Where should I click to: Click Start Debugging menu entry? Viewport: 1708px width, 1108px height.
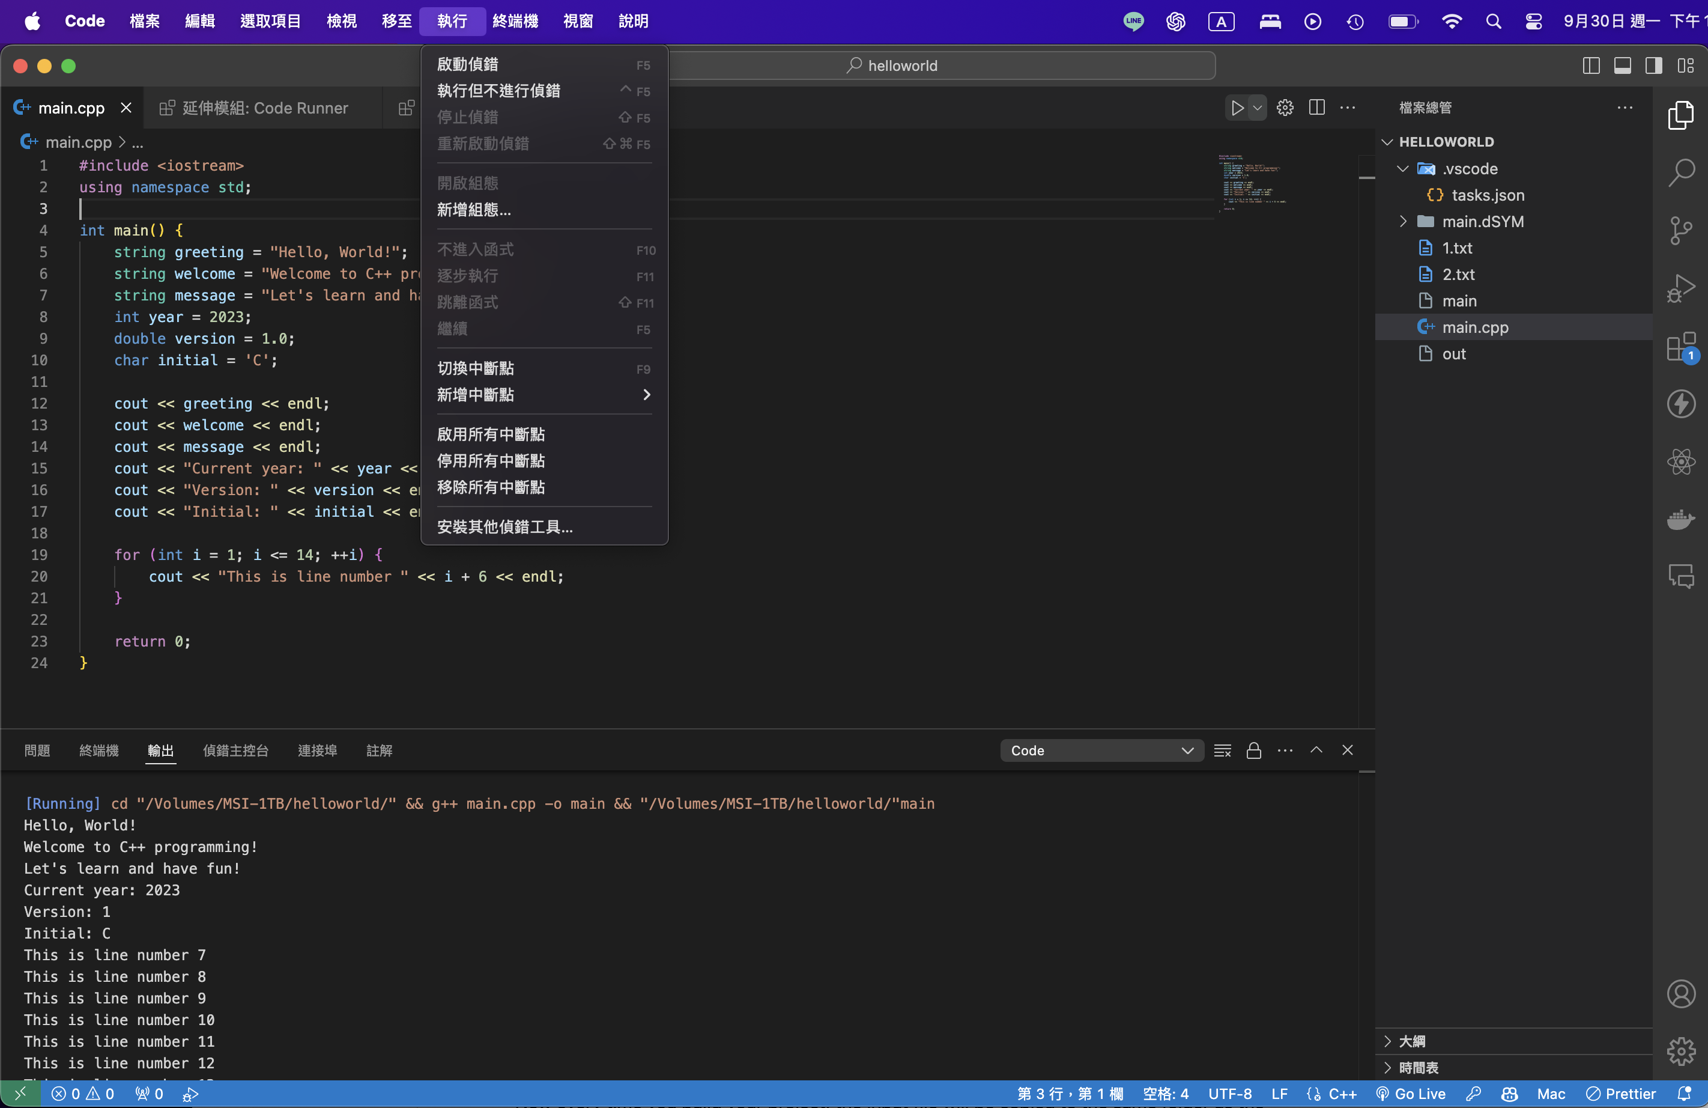pos(544,65)
